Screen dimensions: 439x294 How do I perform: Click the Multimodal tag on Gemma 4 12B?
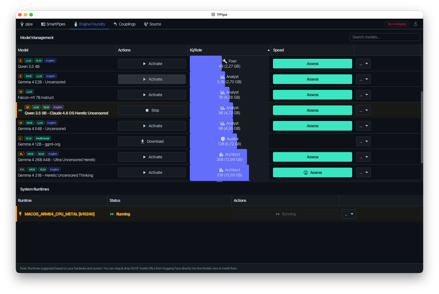coord(43,139)
